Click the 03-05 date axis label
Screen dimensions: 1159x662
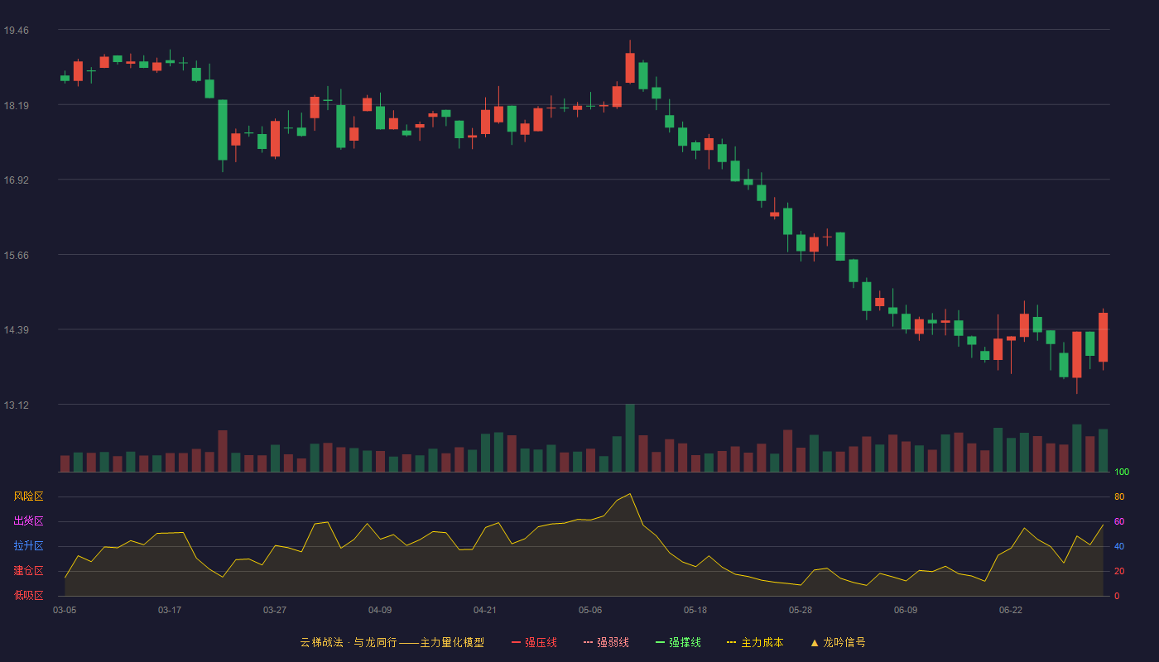click(x=65, y=610)
